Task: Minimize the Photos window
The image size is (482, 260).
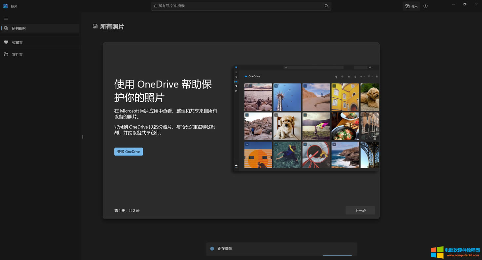Action: click(x=453, y=4)
